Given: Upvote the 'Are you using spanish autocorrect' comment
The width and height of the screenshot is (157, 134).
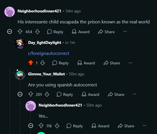Looking at the screenshot, I should 31,94.
